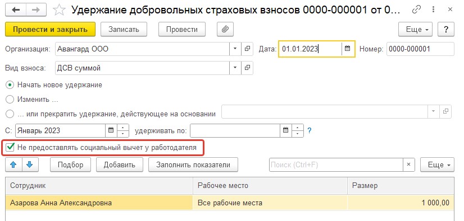
Task: Select the cell Все рабочие места
Action: pos(270,203)
